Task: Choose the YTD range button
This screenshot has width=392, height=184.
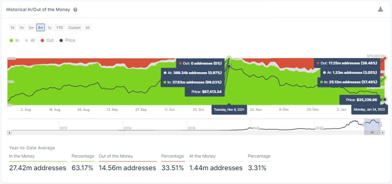Action: (x=59, y=27)
